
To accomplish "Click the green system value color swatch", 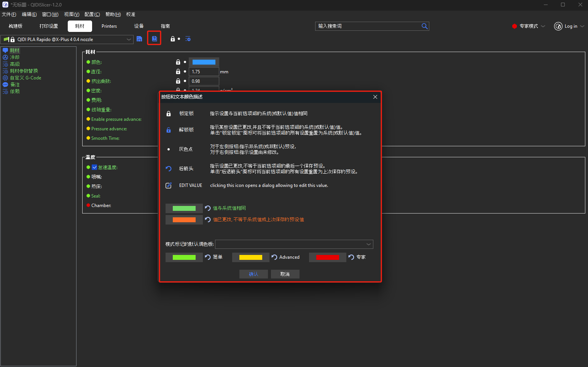I will point(184,208).
